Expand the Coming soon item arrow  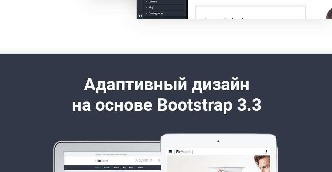click(x=147, y=13)
